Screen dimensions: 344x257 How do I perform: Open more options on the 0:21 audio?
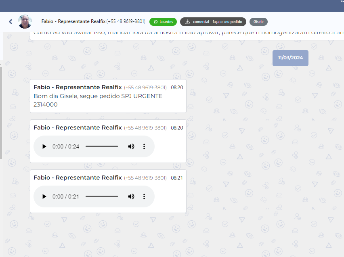144,196
